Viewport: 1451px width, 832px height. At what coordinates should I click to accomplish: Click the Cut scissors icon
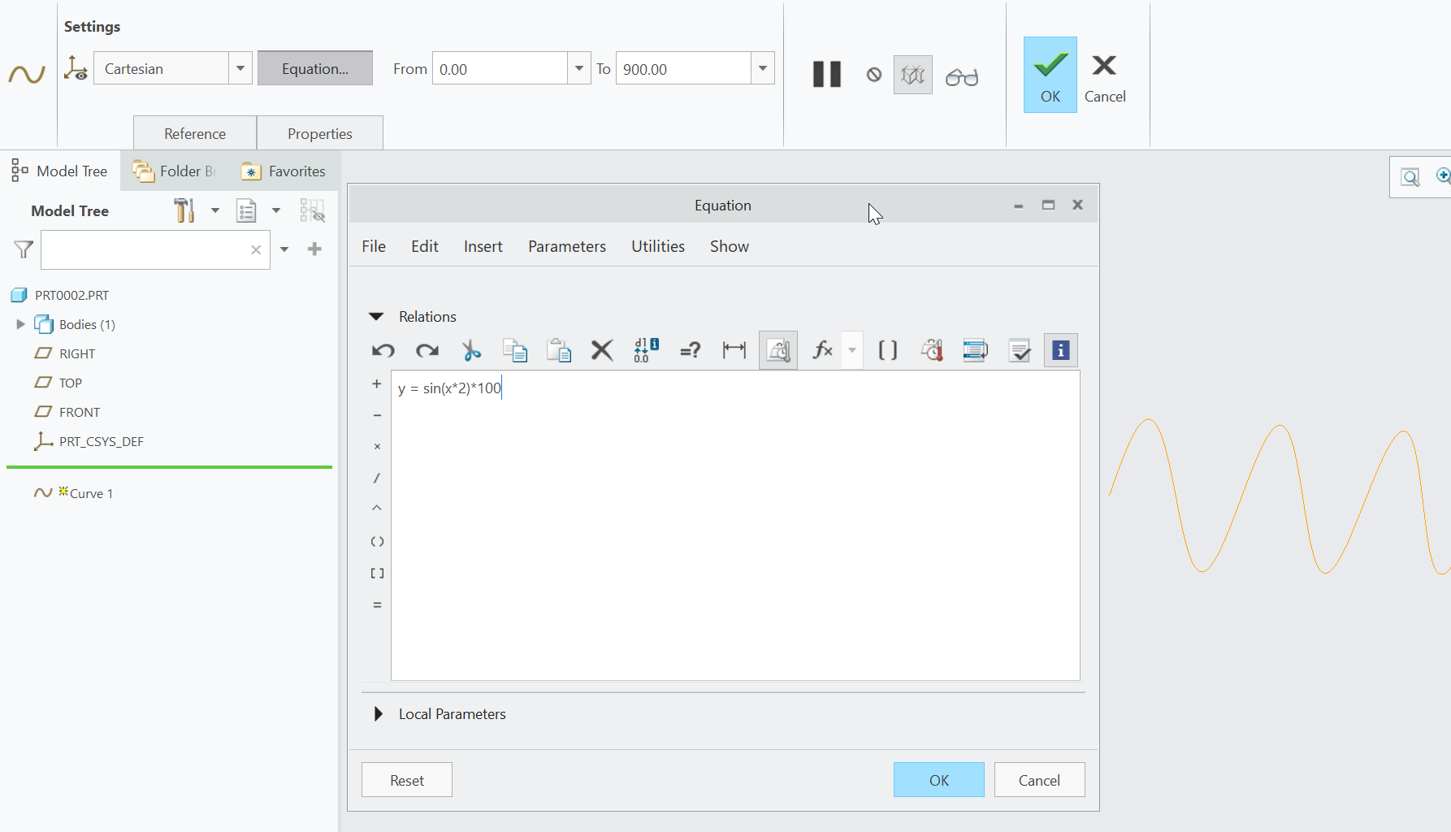[471, 350]
